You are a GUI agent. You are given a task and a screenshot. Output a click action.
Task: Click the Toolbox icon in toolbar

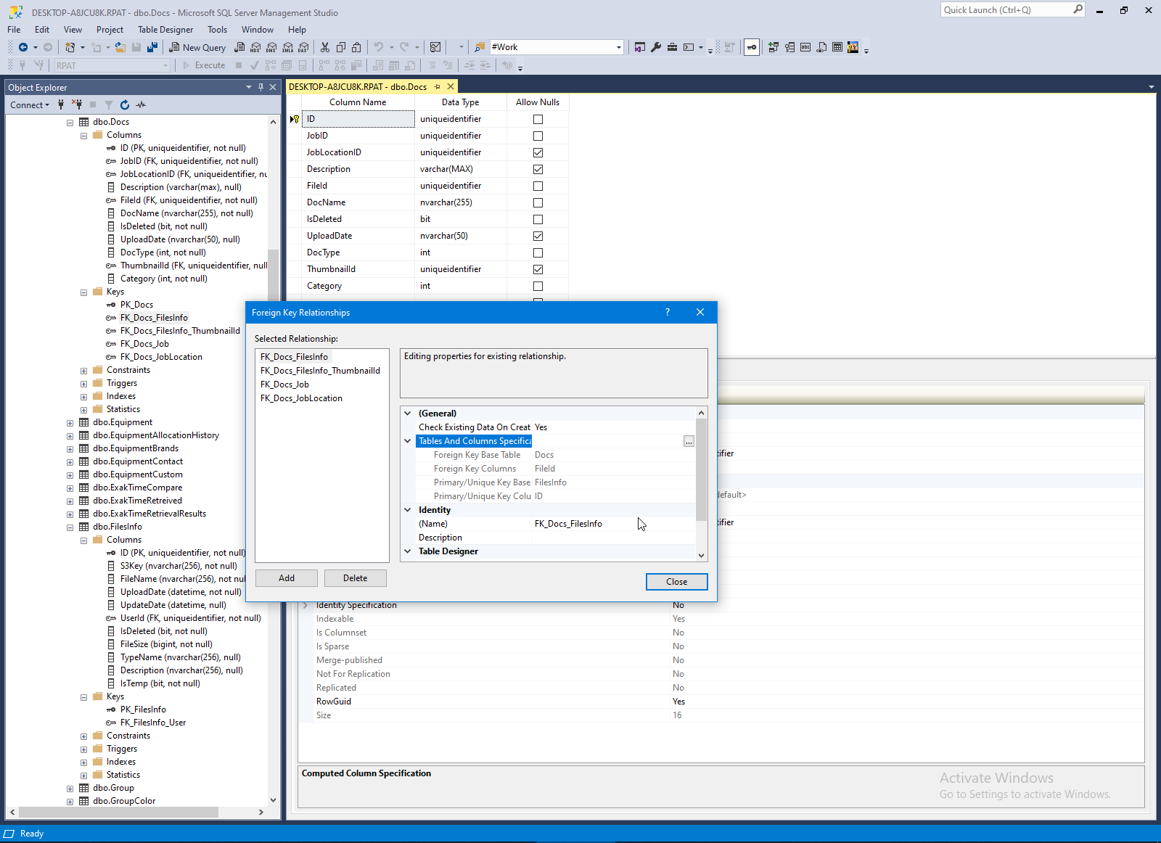click(x=673, y=47)
